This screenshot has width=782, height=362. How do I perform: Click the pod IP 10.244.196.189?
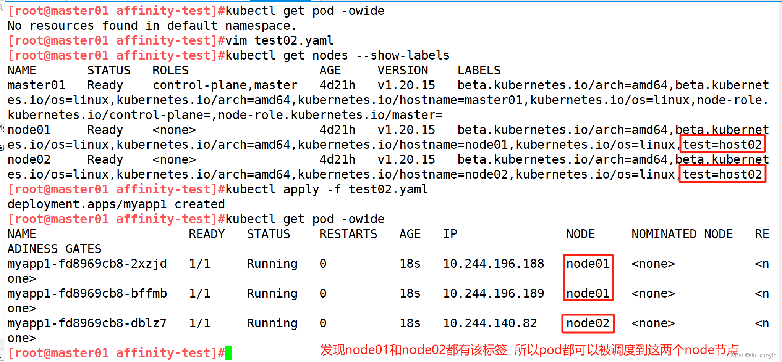pyautogui.click(x=494, y=293)
